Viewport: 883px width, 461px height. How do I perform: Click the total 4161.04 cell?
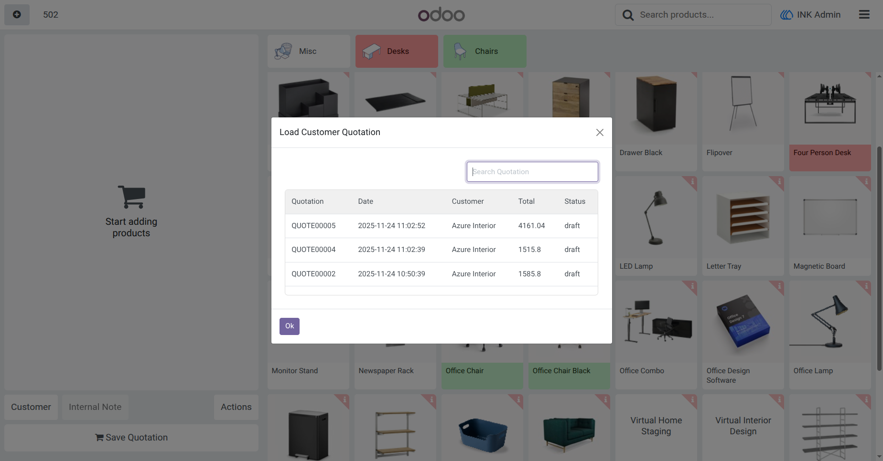coord(531,226)
